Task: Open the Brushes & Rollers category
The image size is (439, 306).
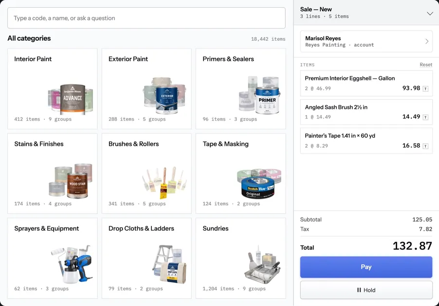Action: tap(146, 173)
